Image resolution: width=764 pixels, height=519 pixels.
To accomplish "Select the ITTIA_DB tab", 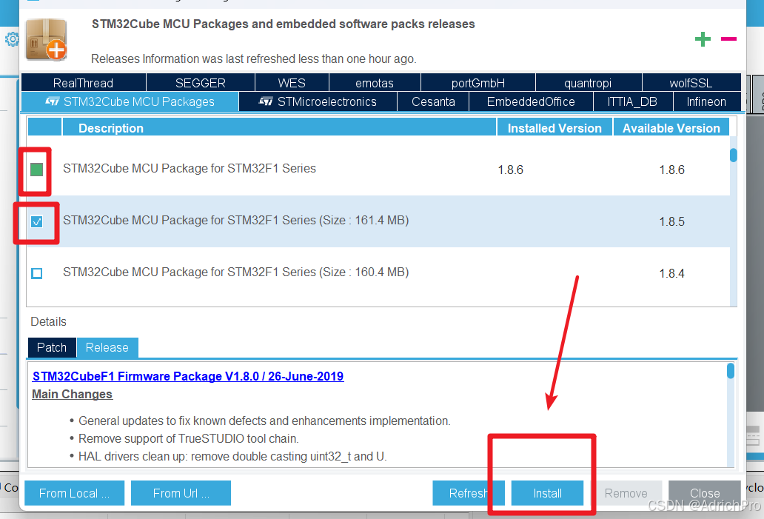I will (632, 102).
